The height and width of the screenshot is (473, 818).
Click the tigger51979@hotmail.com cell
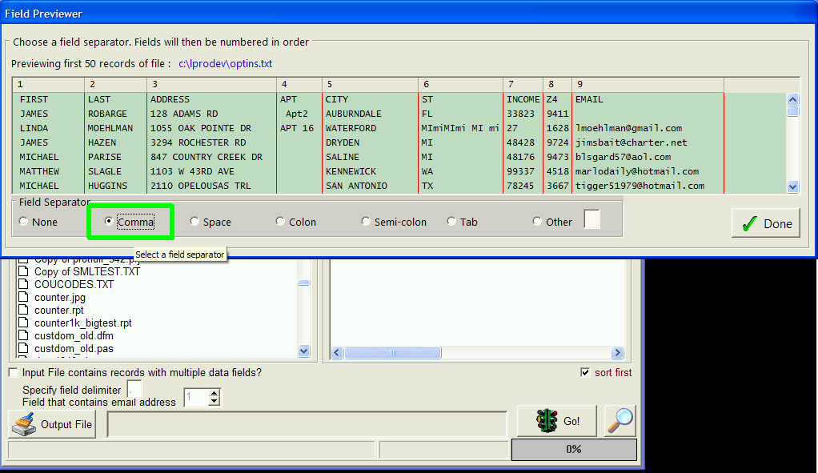[x=640, y=186]
